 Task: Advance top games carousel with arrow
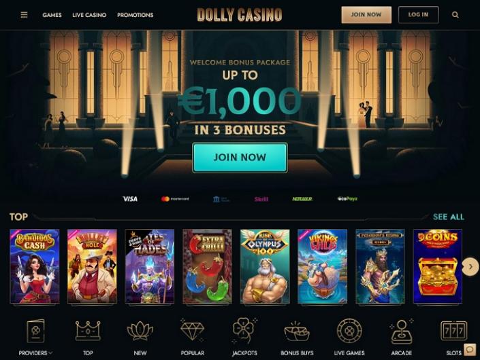[x=470, y=266]
